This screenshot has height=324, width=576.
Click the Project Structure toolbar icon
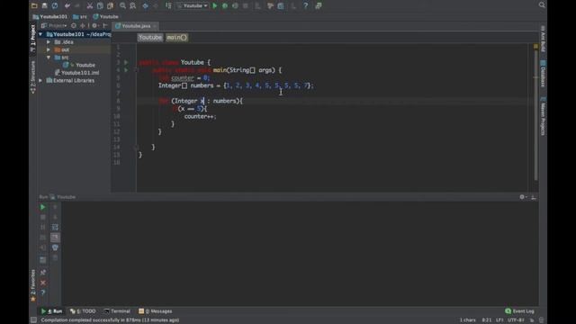point(281,6)
